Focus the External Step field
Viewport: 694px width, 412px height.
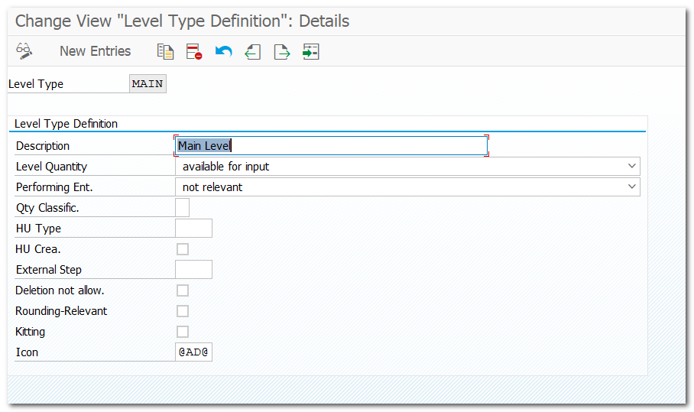193,269
